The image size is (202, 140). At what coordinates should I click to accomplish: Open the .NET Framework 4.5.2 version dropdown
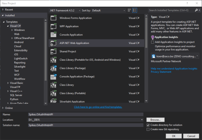point(65,10)
